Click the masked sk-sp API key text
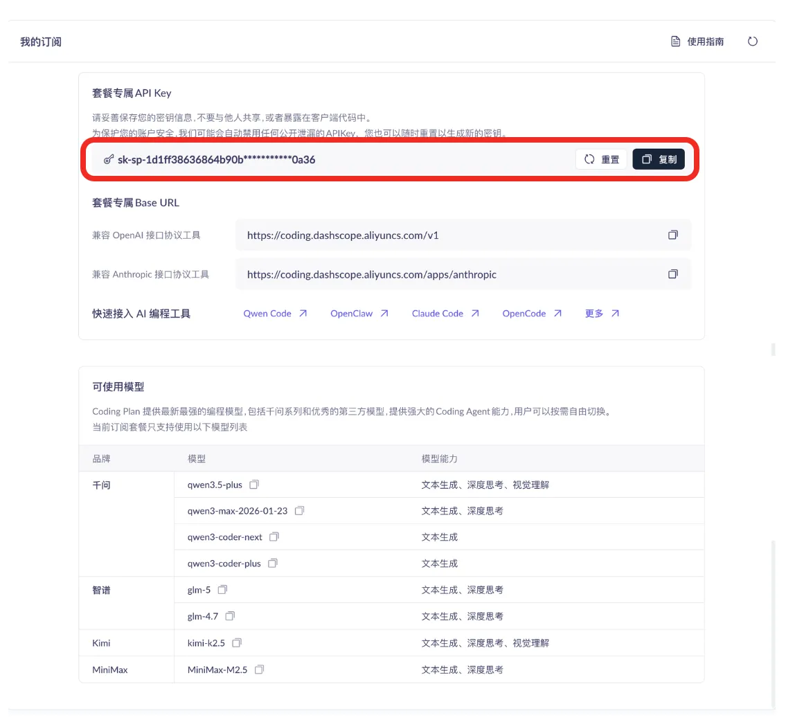 [x=217, y=160]
